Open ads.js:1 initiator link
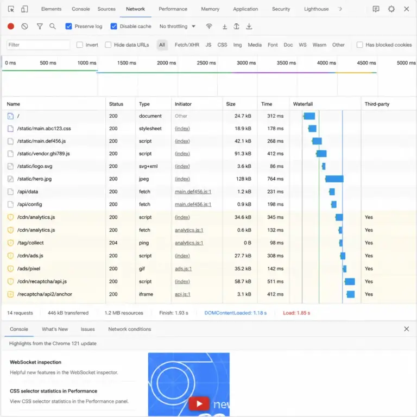Screen dimensions: 417x417 tap(183, 269)
